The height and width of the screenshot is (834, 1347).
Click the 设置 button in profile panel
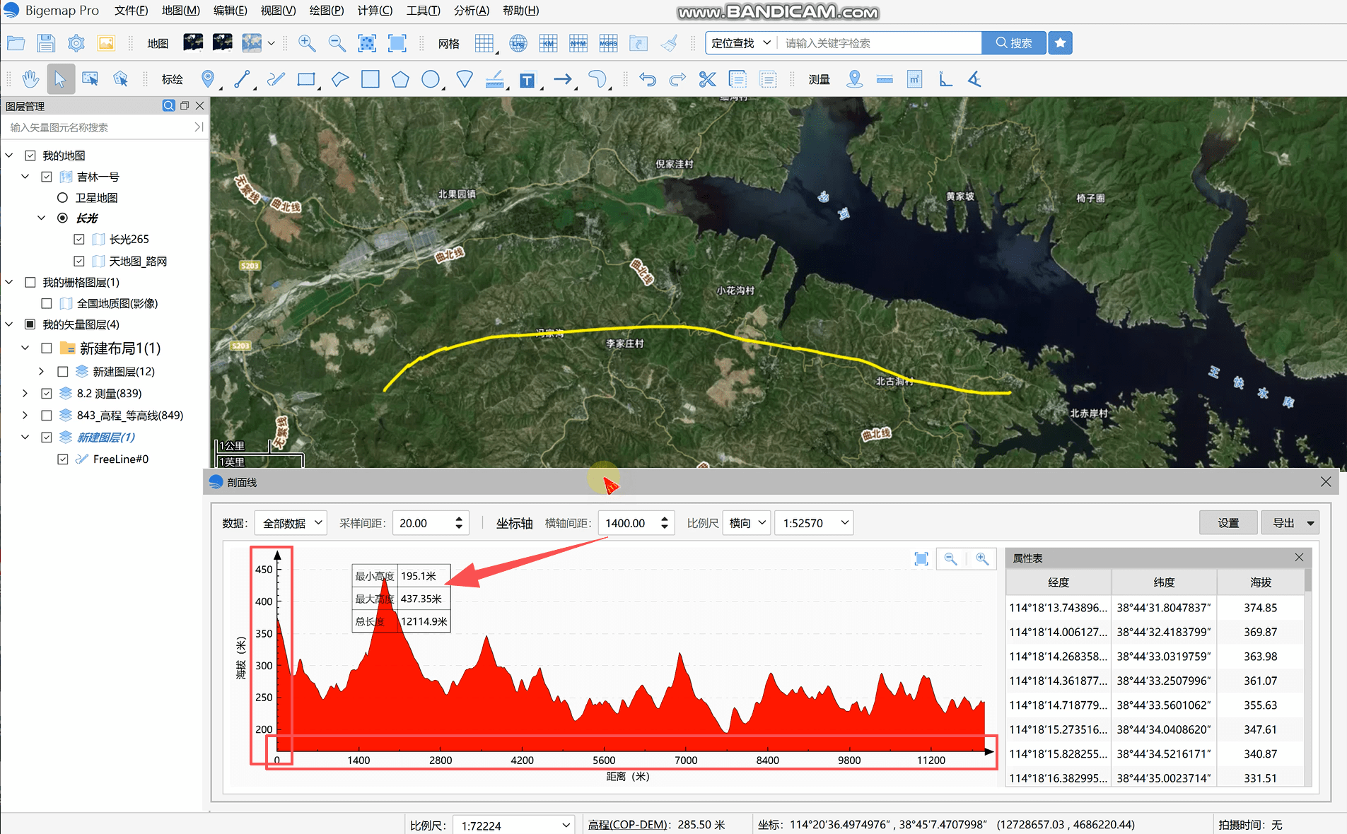tap(1228, 523)
